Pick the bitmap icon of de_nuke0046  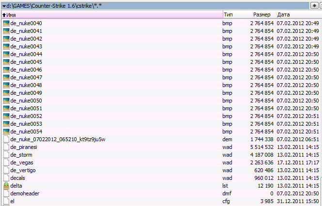point(6,70)
